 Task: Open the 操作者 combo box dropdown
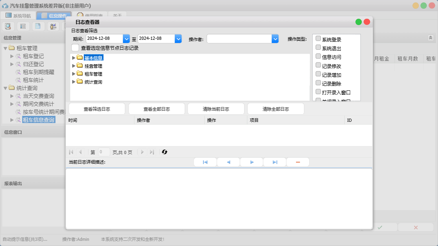click(x=275, y=39)
